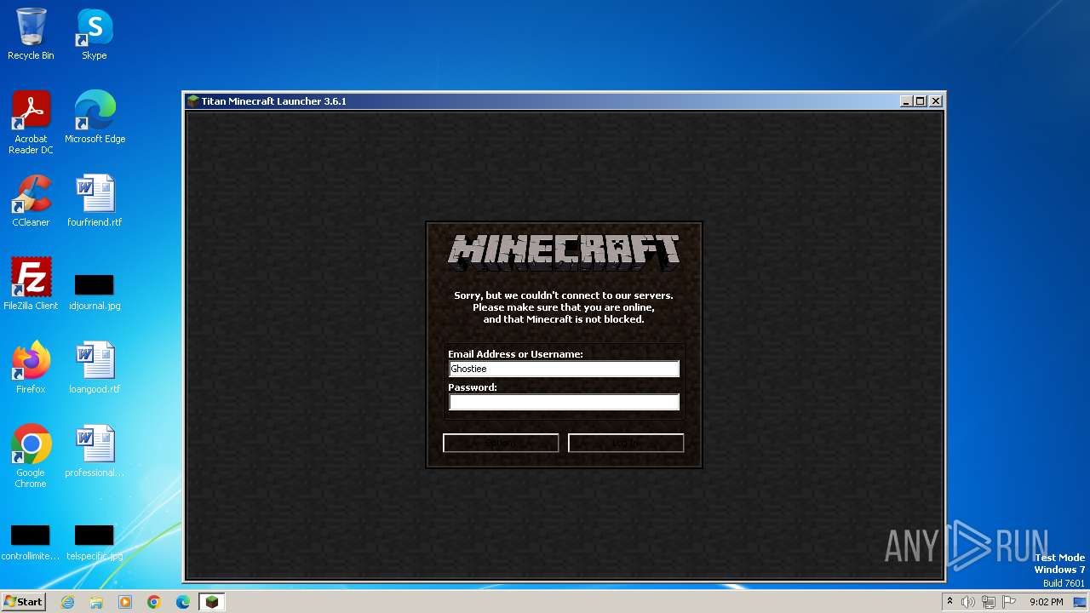Open the Action Center flag icon
This screenshot has width=1090, height=613.
pos(1009,602)
